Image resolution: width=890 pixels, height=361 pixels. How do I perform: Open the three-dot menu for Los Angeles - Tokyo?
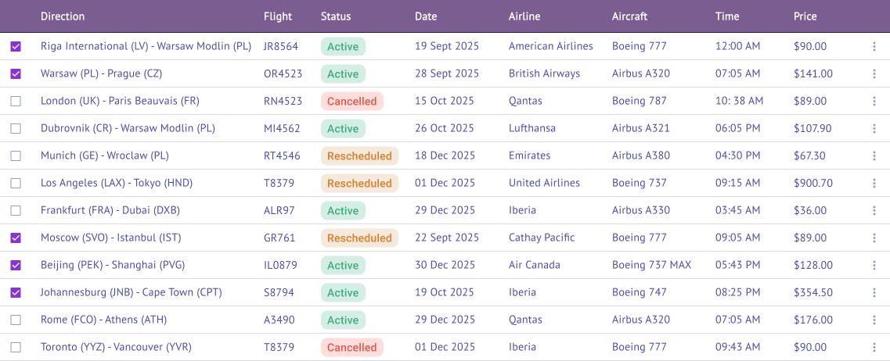874,183
